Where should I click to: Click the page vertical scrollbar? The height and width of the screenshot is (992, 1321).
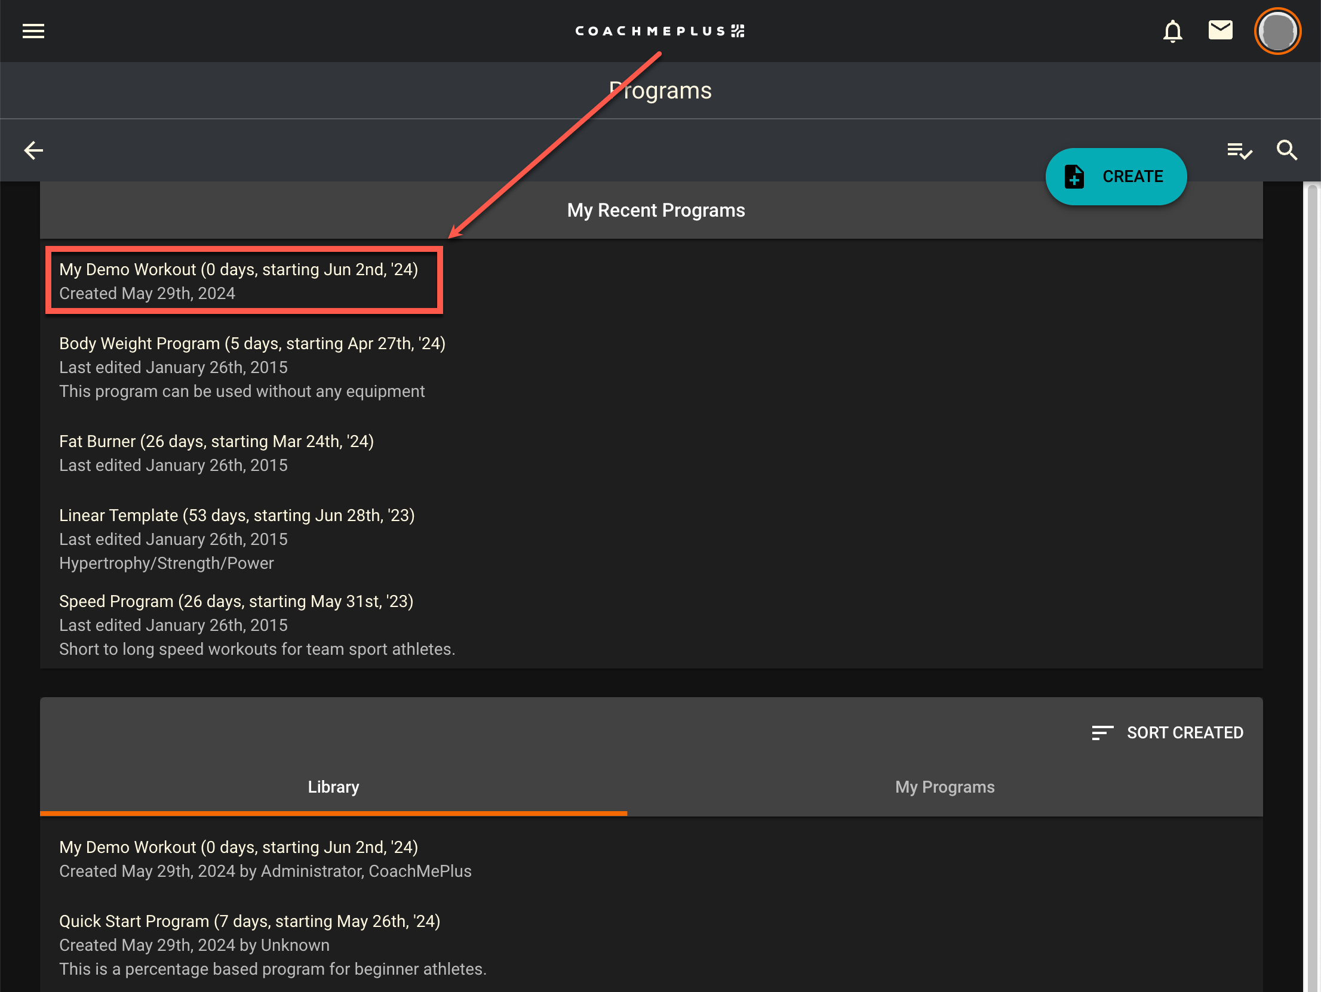pyautogui.click(x=1312, y=537)
